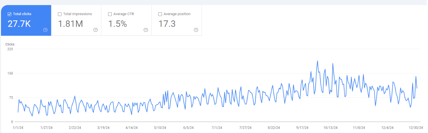Open the help icon on Total clicks card
Screen dimensions: 428x133
click(x=45, y=30)
